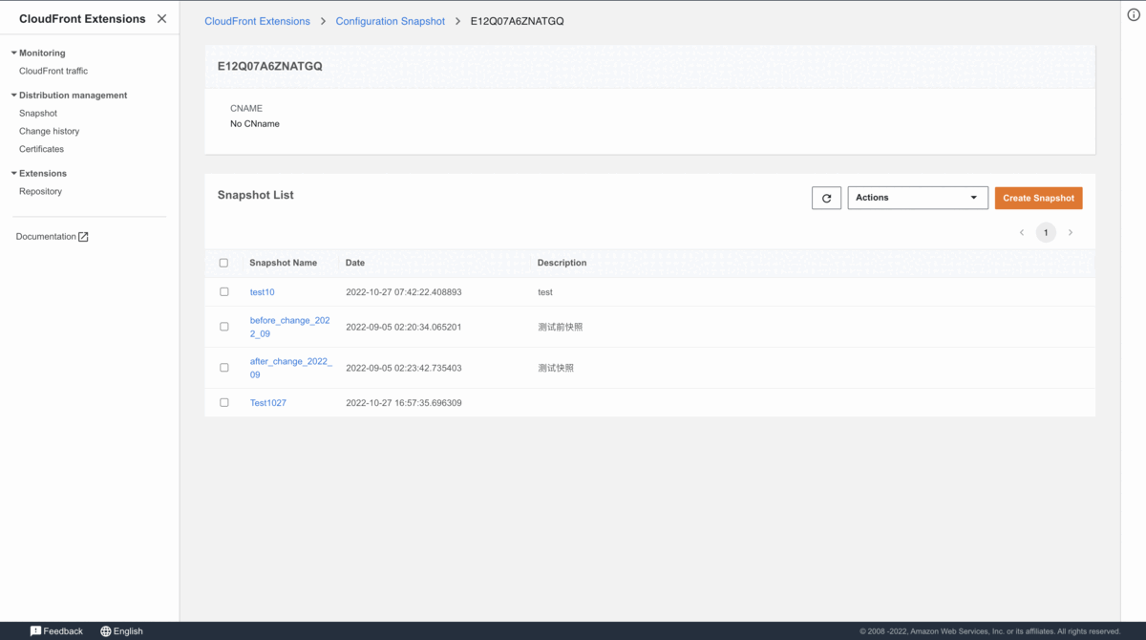Open the info panel icon
The width and height of the screenshot is (1146, 640).
pos(1134,14)
